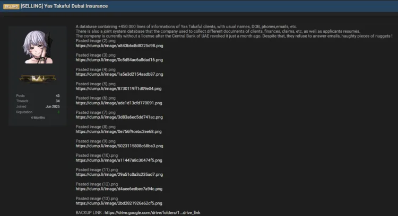The height and width of the screenshot is (216, 398).
Task: Click the yellow SELLING thread tag
Action: coord(11,6)
